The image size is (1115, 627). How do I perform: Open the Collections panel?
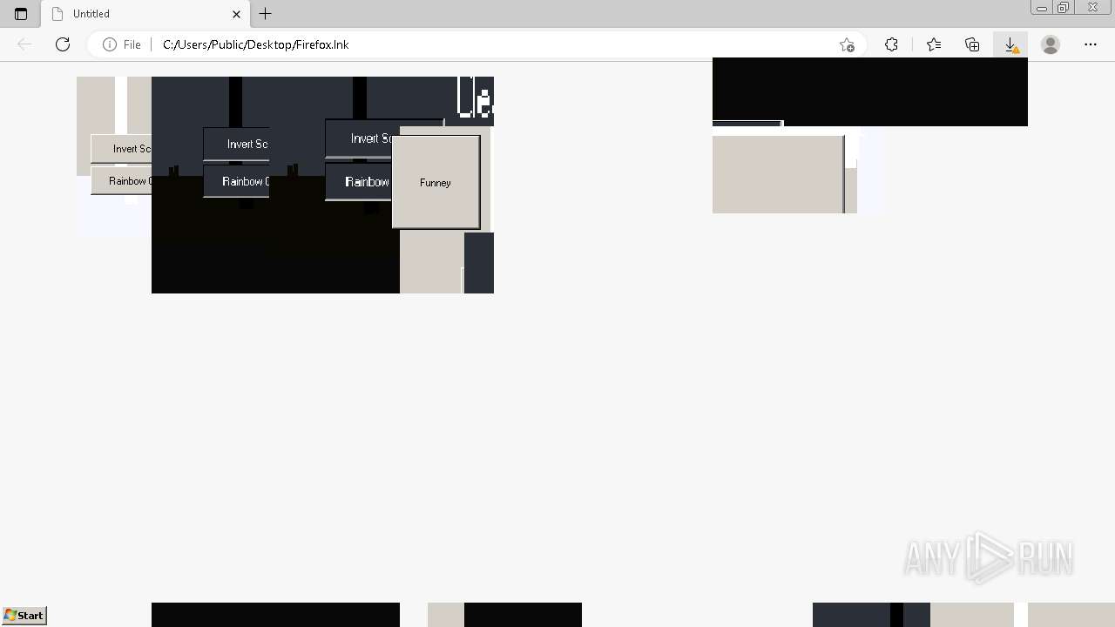coord(972,44)
